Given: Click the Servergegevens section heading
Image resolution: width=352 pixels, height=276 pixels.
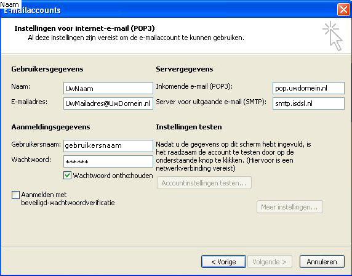Looking at the screenshot, I should tap(185, 69).
